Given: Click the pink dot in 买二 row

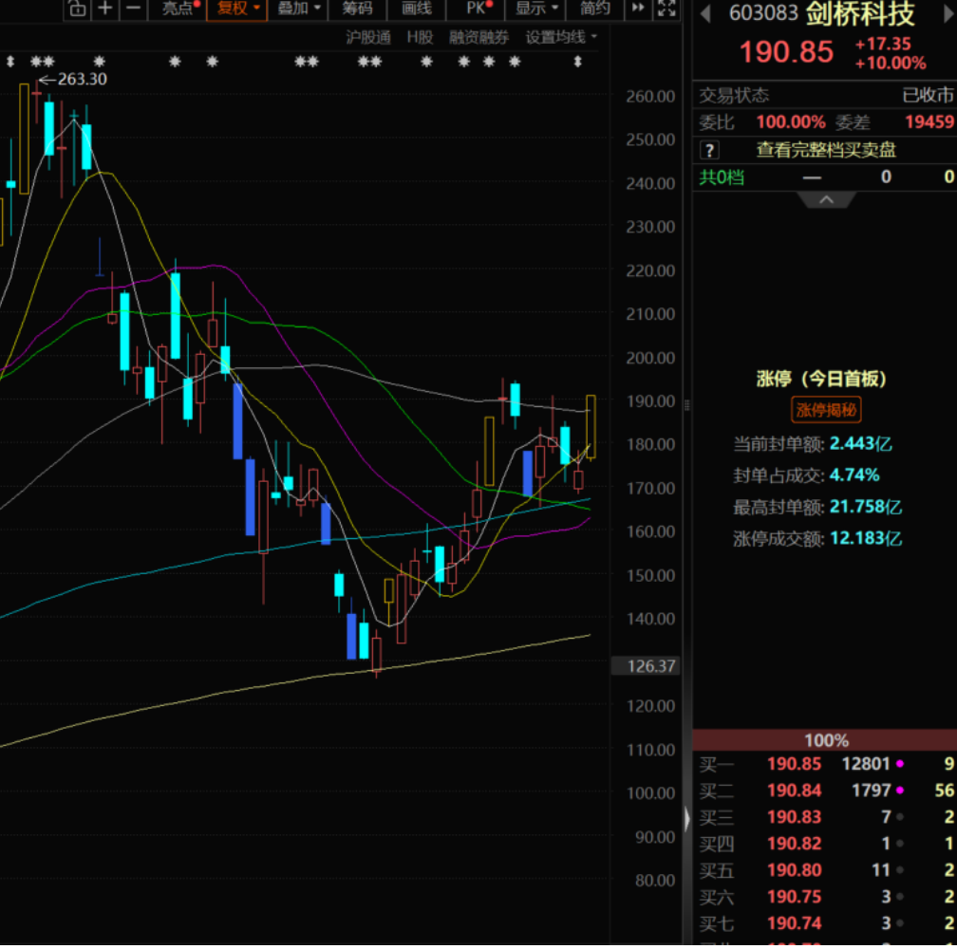Looking at the screenshot, I should click(900, 791).
